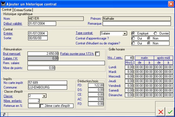The image size is (175, 117).
Task: Expand the Classe d'impôt dropdown
Action: [x=44, y=96]
